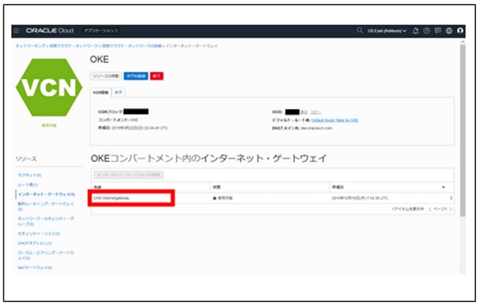
Task: Click the help question mark icon
Action: (x=427, y=30)
